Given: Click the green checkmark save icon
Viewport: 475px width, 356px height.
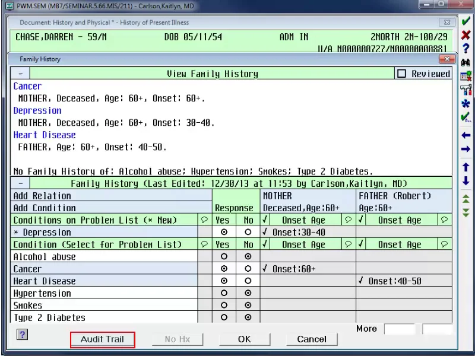Looking at the screenshot, I should [465, 22].
